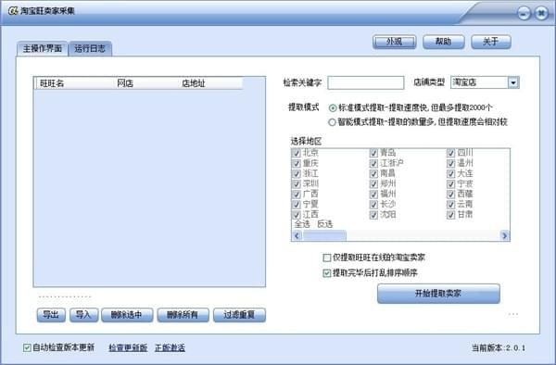Open the 检查更新版 link
556x365 pixels.
pyautogui.click(x=128, y=348)
